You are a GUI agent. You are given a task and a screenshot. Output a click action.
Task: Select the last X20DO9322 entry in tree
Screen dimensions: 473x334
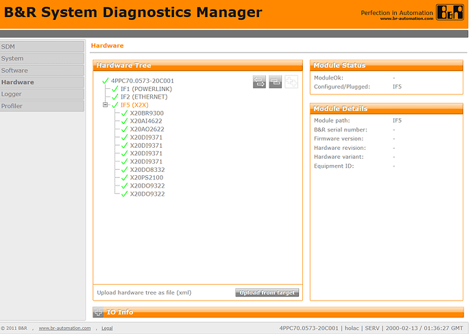147,194
